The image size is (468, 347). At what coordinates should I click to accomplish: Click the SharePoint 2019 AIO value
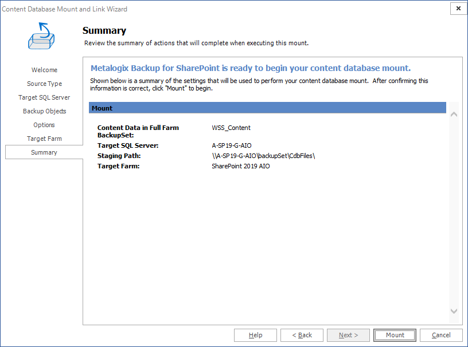(240, 166)
